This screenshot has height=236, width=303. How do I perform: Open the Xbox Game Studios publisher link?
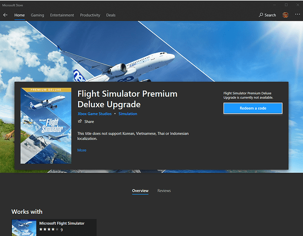coord(95,114)
